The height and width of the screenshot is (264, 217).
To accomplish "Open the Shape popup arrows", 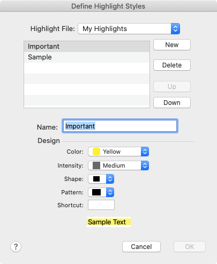I will click(x=110, y=179).
